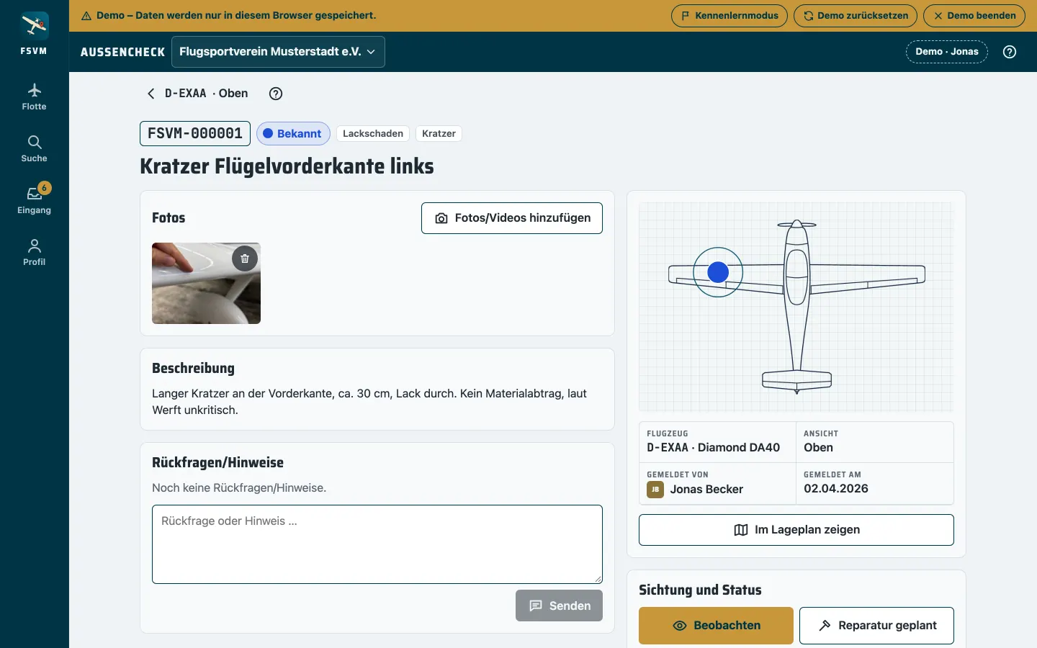Set status to Beobachten
1037x648 pixels.
(x=716, y=626)
